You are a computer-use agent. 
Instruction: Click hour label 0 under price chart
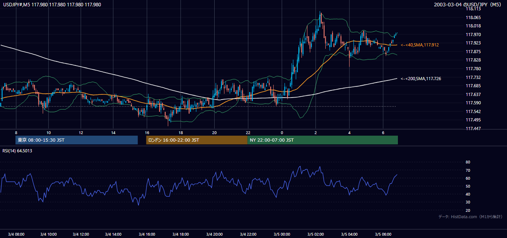tap(282, 132)
